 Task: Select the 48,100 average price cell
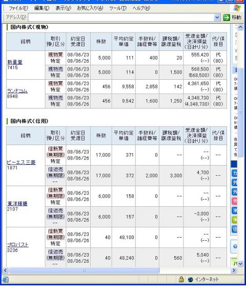point(124,237)
